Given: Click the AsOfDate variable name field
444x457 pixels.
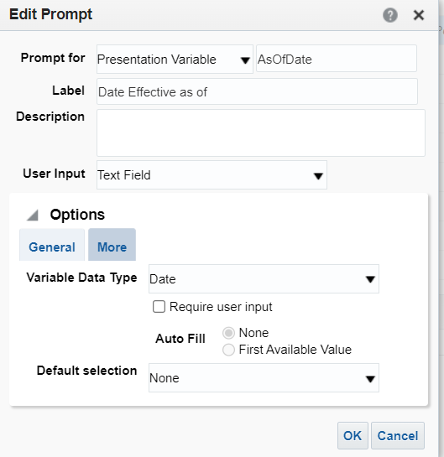Looking at the screenshot, I should (x=337, y=59).
